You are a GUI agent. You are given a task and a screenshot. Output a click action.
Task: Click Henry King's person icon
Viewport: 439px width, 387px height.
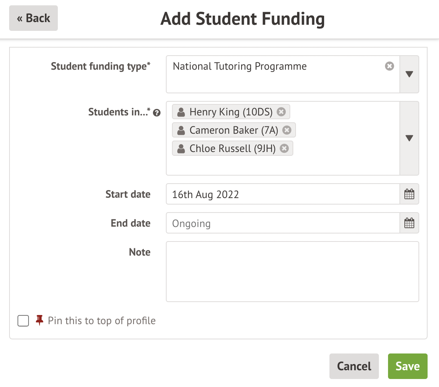coord(181,112)
